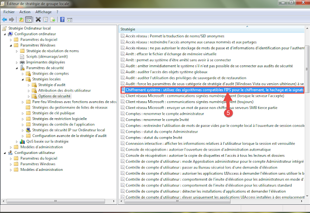Click the policy list vertical scrollbar thumb
Viewport: 310px width, 213px height.
(307, 69)
